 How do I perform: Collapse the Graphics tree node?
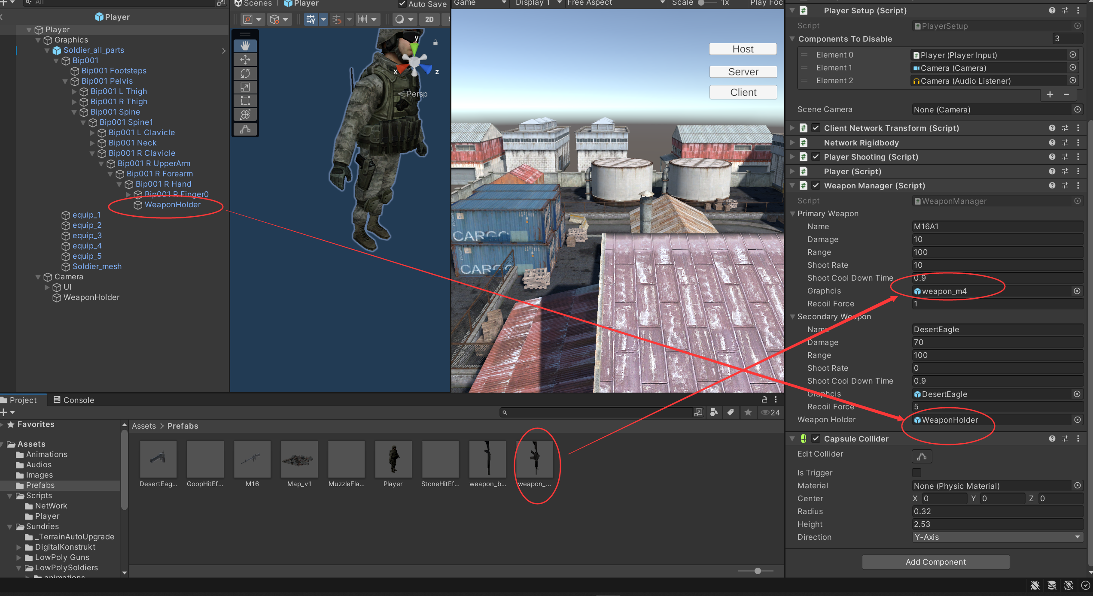click(x=38, y=40)
